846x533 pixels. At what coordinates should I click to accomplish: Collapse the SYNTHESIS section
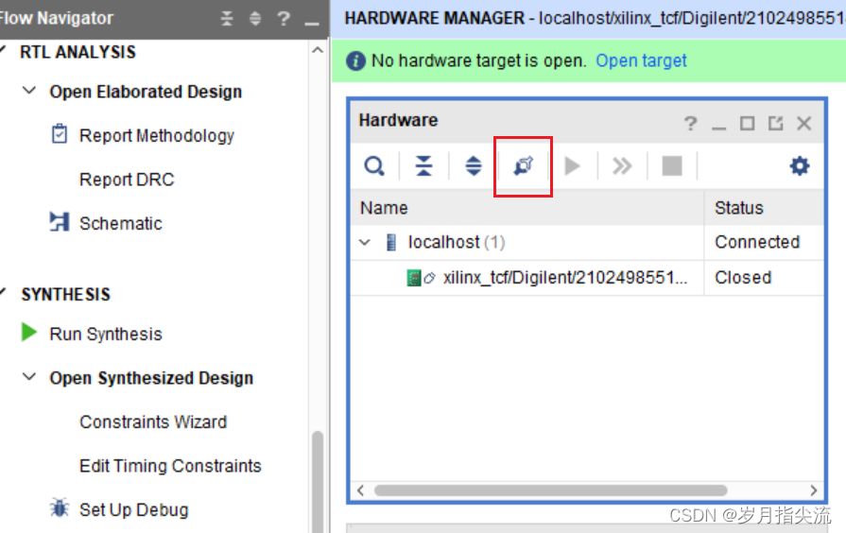point(3,293)
